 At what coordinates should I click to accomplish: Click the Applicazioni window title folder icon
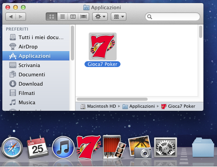(86, 7)
